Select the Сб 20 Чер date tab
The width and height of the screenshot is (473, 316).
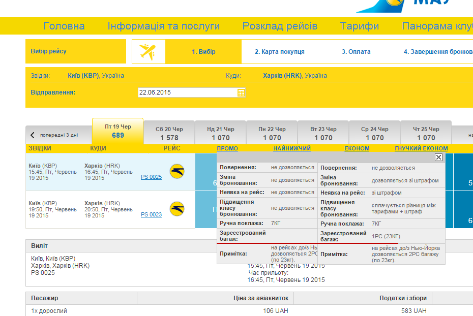[x=169, y=133]
